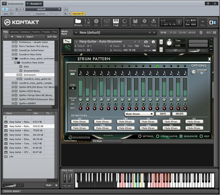220x195 pixels.
Task: Open the Browse panel icon
Action: tap(78, 22)
